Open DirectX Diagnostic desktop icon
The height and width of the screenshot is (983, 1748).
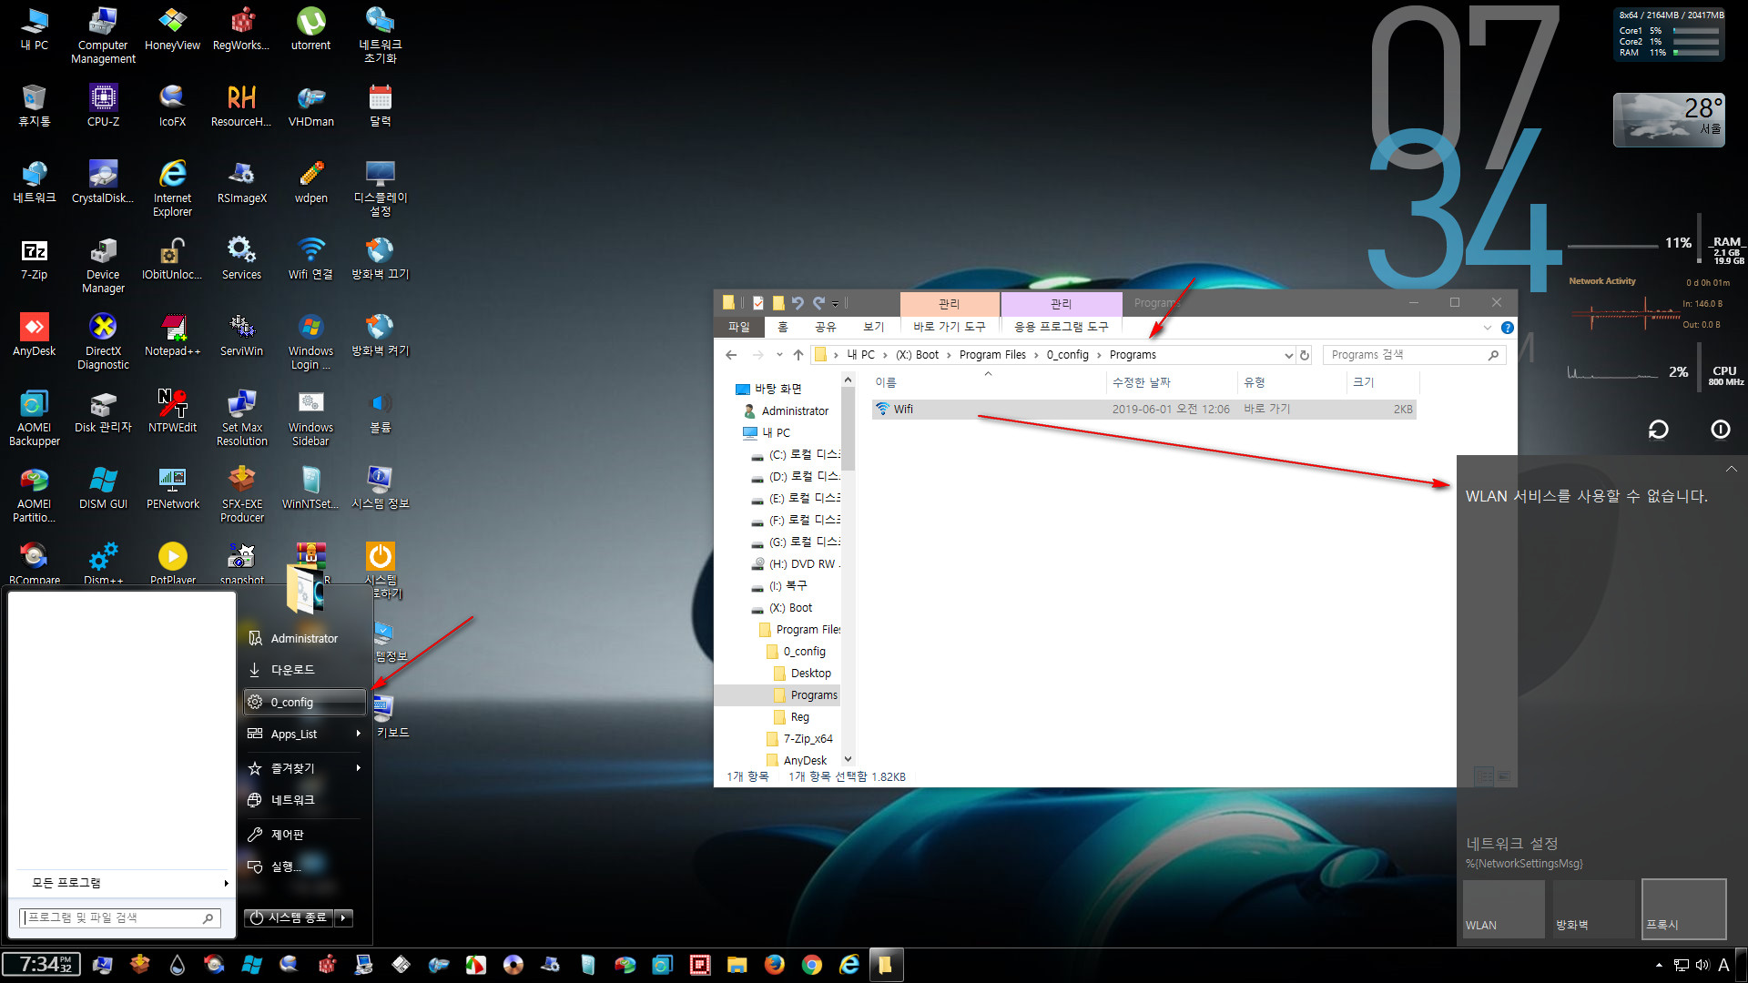point(103,340)
